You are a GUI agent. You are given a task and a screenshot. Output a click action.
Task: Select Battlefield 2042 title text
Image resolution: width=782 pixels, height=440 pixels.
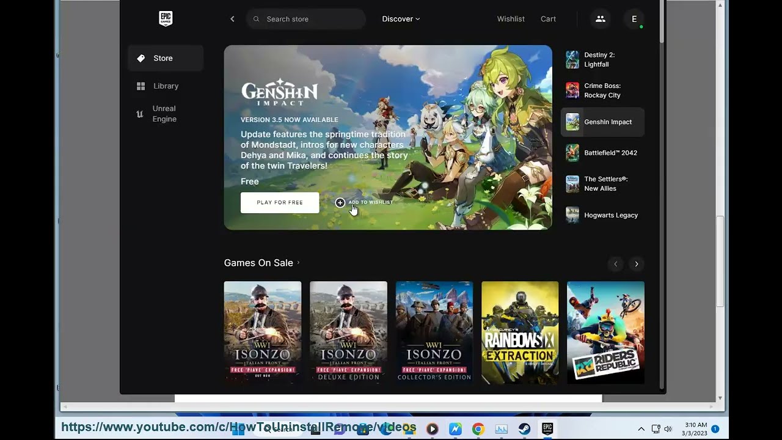coord(610,153)
